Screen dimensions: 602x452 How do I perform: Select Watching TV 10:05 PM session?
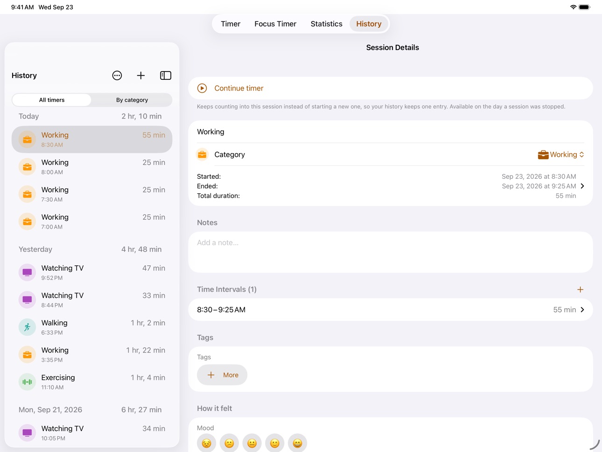[92, 433]
